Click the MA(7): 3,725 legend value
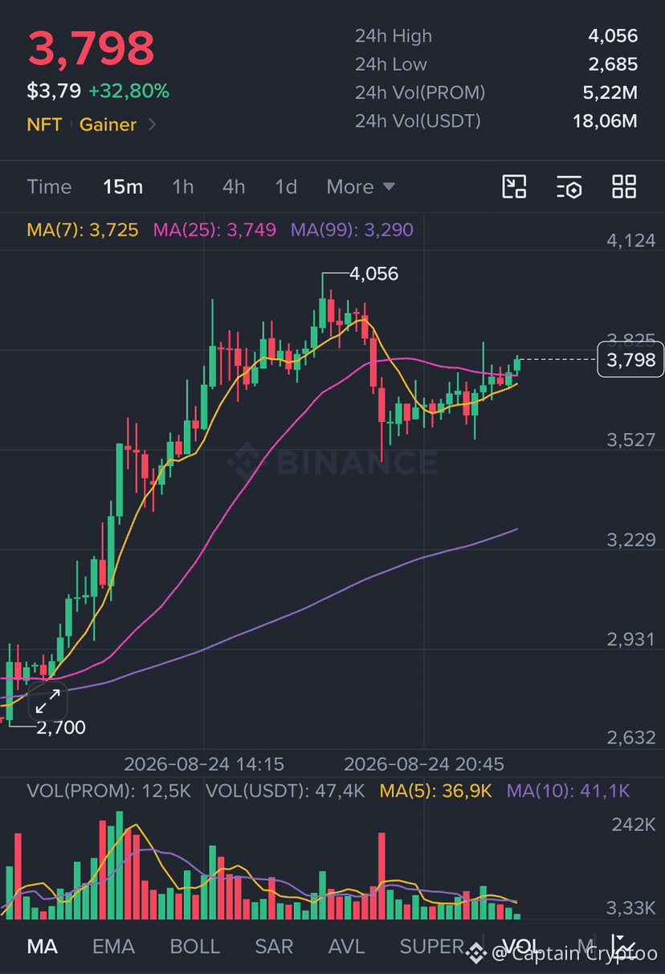Viewport: 665px width, 974px height. [83, 230]
